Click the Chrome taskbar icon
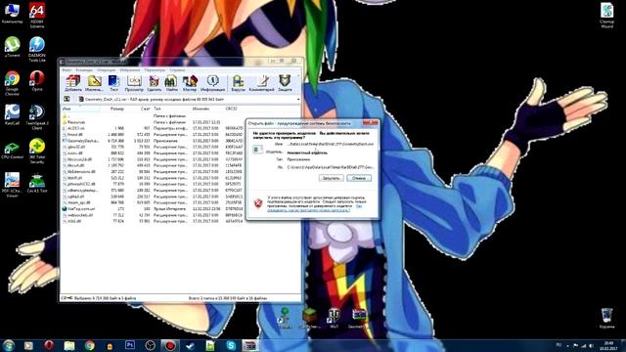Viewport: 626px width, 352px height. 89,345
